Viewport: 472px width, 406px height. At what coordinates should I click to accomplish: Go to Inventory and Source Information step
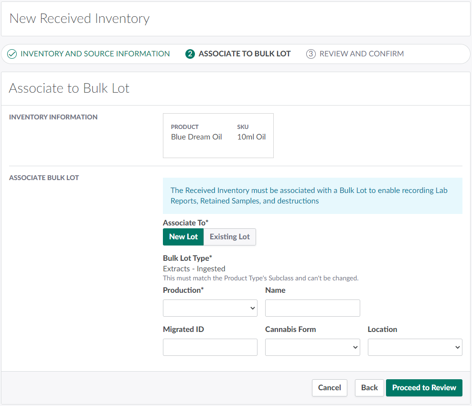95,54
